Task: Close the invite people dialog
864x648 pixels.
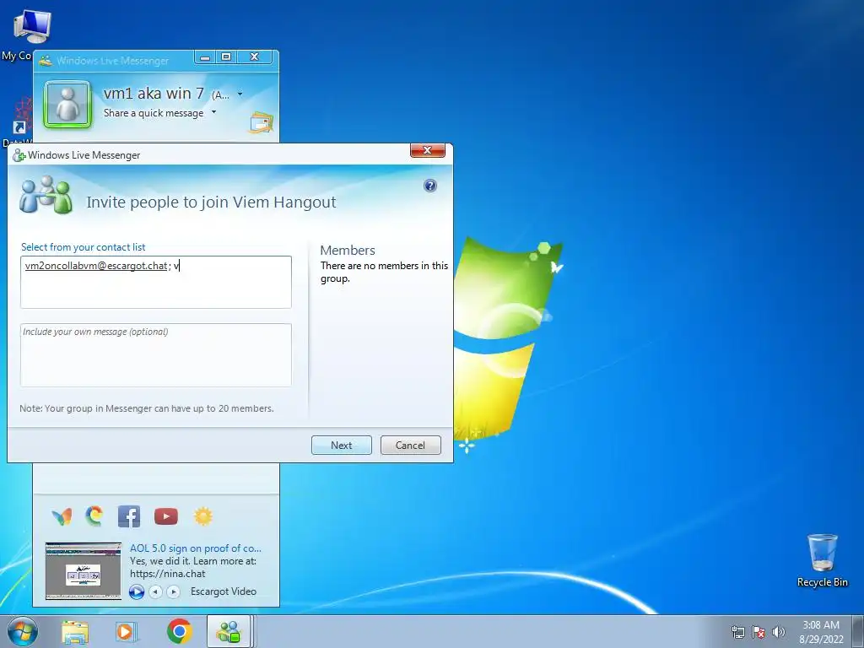Action: point(428,150)
